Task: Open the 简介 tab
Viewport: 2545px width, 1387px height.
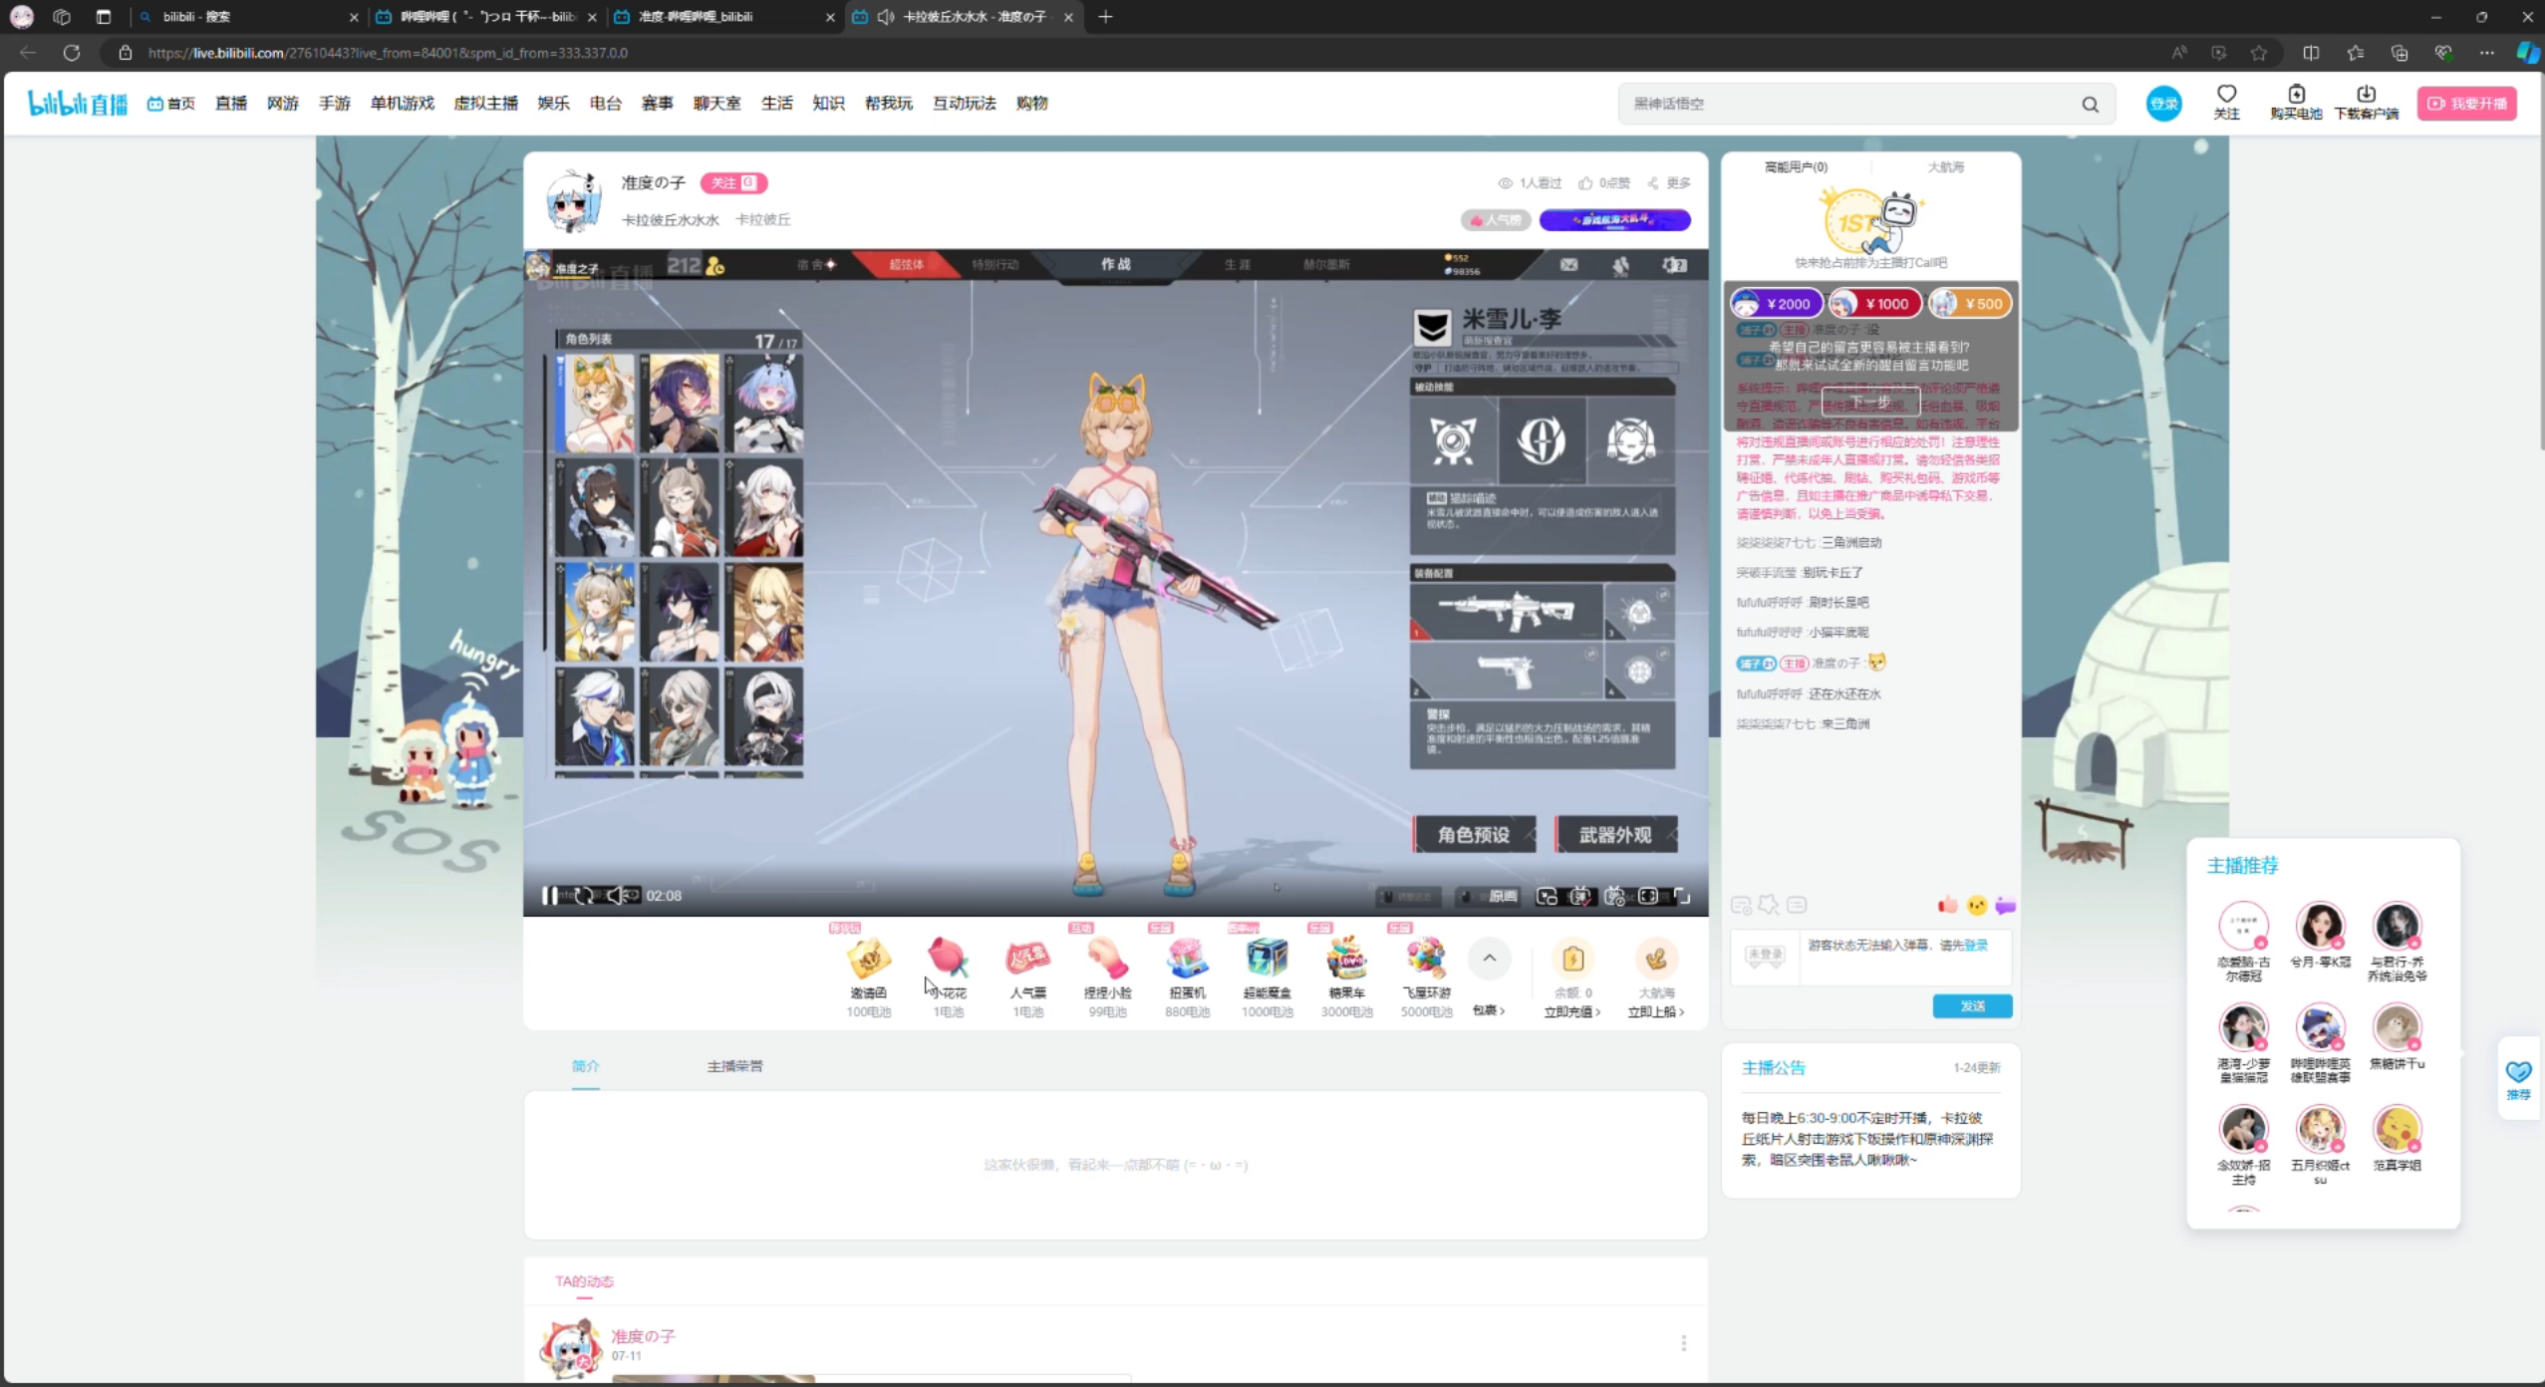Action: tap(585, 1066)
